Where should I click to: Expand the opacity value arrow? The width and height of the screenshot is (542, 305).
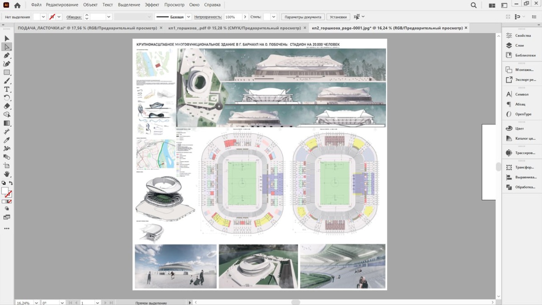click(245, 17)
